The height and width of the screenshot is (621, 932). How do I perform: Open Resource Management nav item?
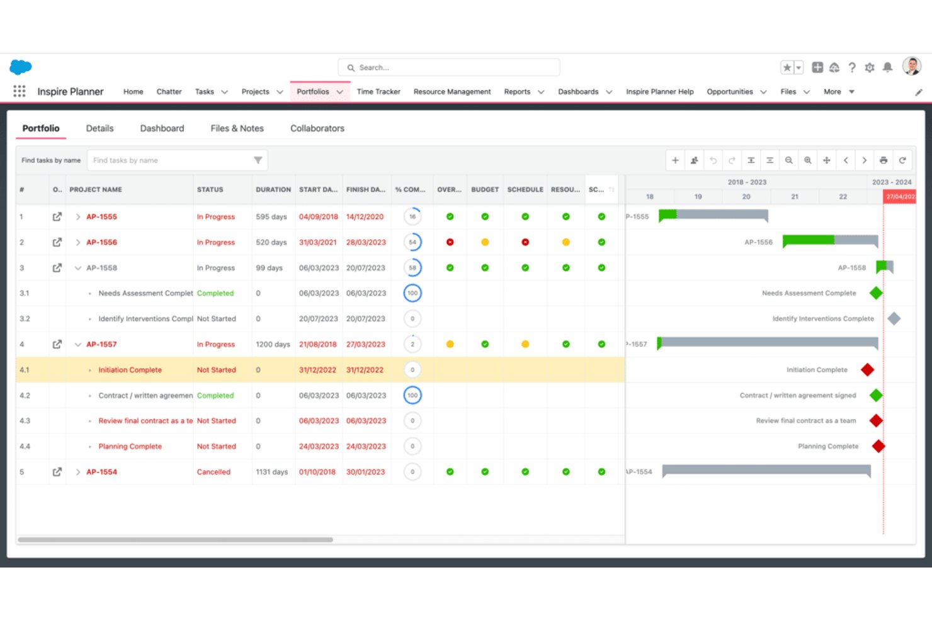tap(452, 92)
